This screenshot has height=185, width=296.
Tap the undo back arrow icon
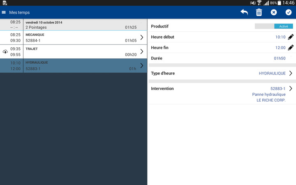(244, 12)
